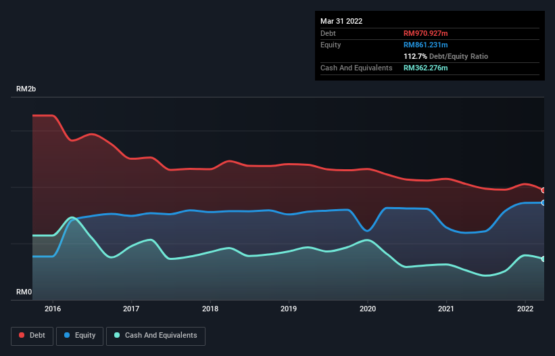Image resolution: width=555 pixels, height=356 pixels.
Task: Click the RM2b y-axis label
Action: (x=26, y=89)
